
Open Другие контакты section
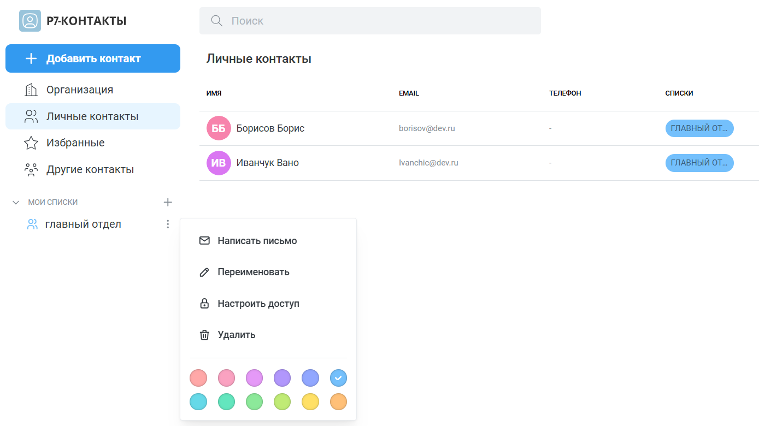click(x=90, y=169)
